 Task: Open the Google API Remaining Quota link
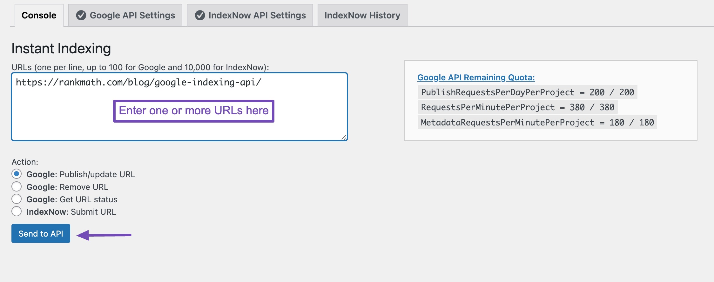click(476, 77)
